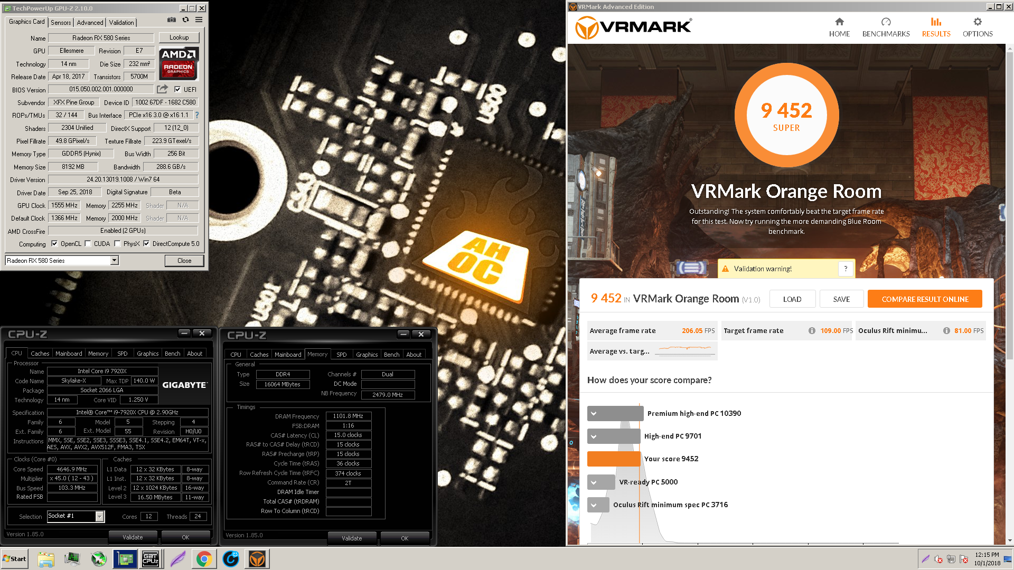Click the Oculus Rift minimum info icon
Image resolution: width=1014 pixels, height=570 pixels.
point(946,331)
